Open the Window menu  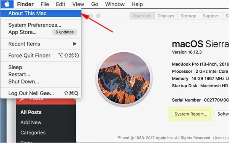coord(115,4)
